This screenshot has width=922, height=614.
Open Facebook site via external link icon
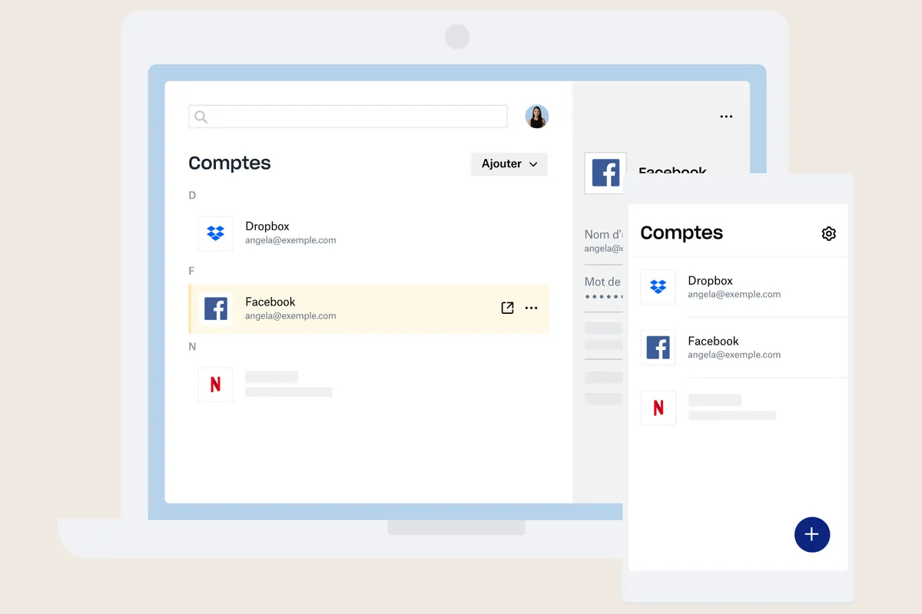[x=507, y=308]
